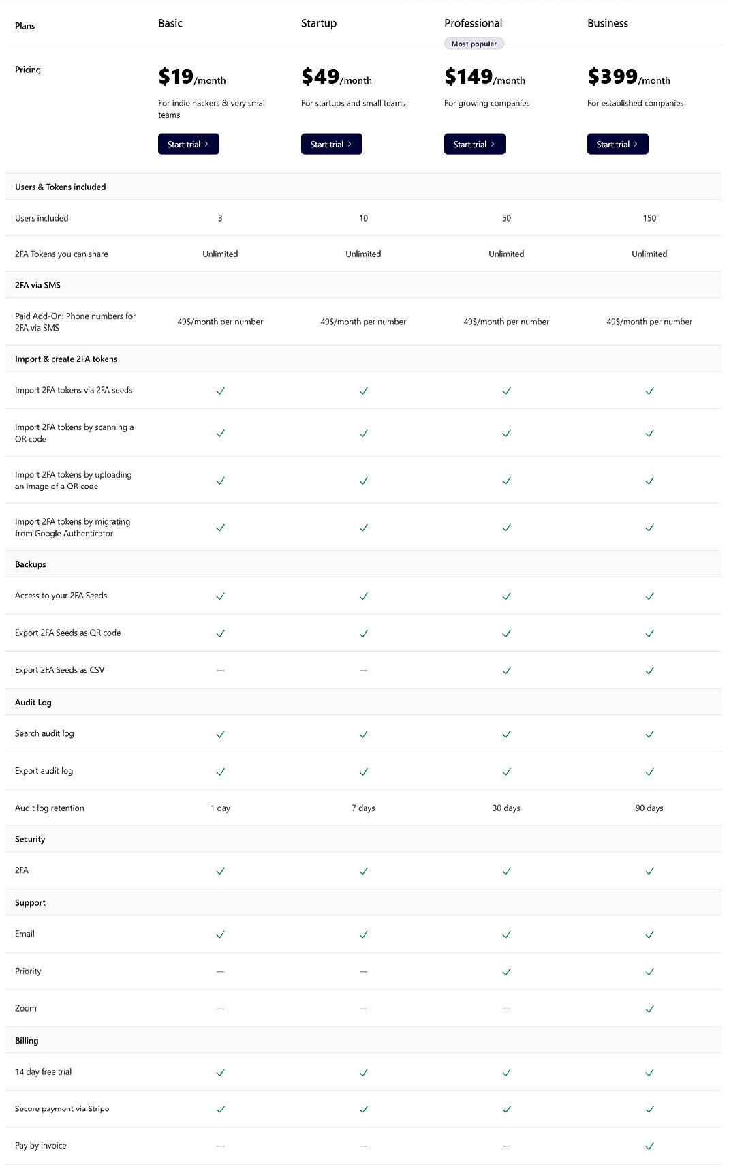Start trial for the Professional plan
Screen dimensions: 729x1171
474,144
